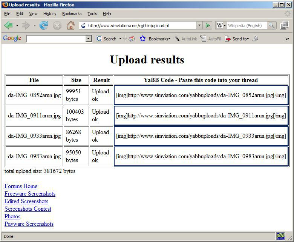
Task: Click the Send to toolbar button
Action: [x=237, y=39]
